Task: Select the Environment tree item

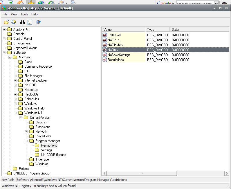Action: click(x=22, y=43)
